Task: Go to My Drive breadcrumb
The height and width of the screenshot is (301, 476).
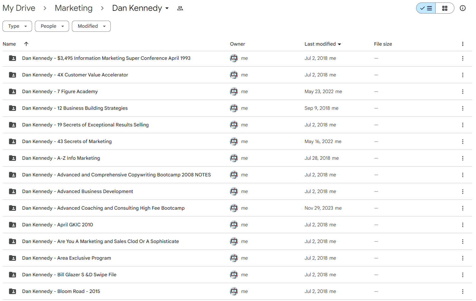Action: 19,8
